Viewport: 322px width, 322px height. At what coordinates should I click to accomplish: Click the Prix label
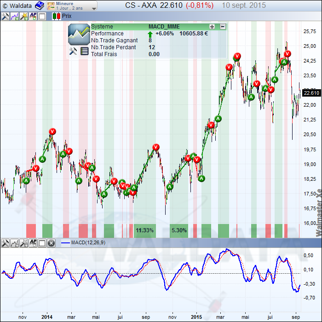click(67, 16)
